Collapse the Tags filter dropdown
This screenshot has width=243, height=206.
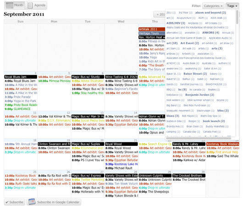click(232, 6)
